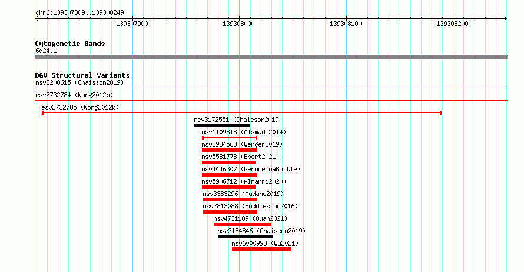Screen dimensions: 524x272
Task: Click the ruler's right arrowhead
Action: (x=506, y=19)
